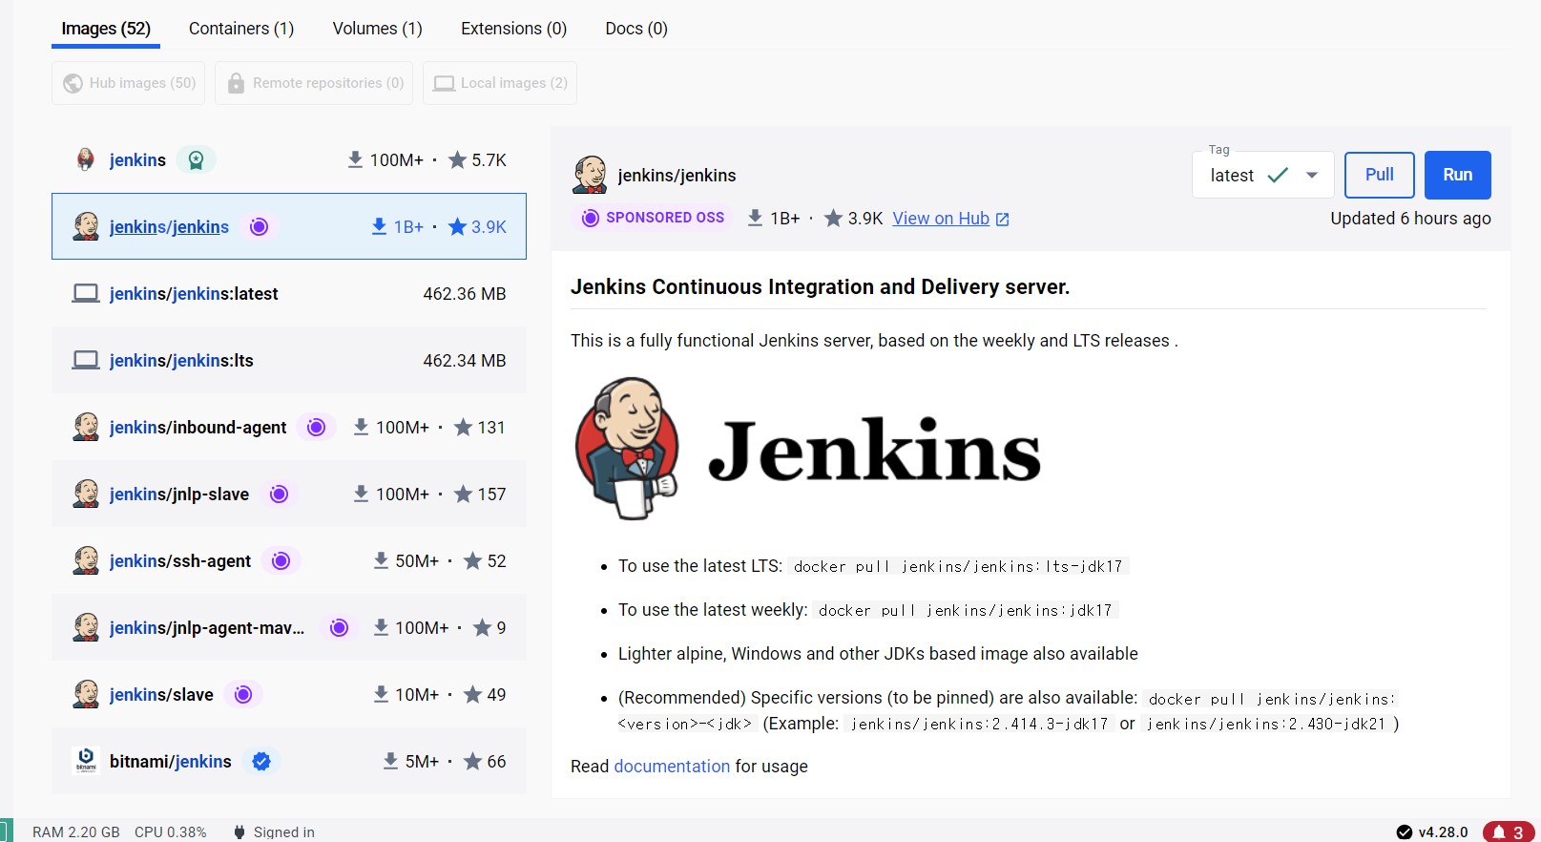
Task: Select the official jenkins image result
Action: pos(289,159)
